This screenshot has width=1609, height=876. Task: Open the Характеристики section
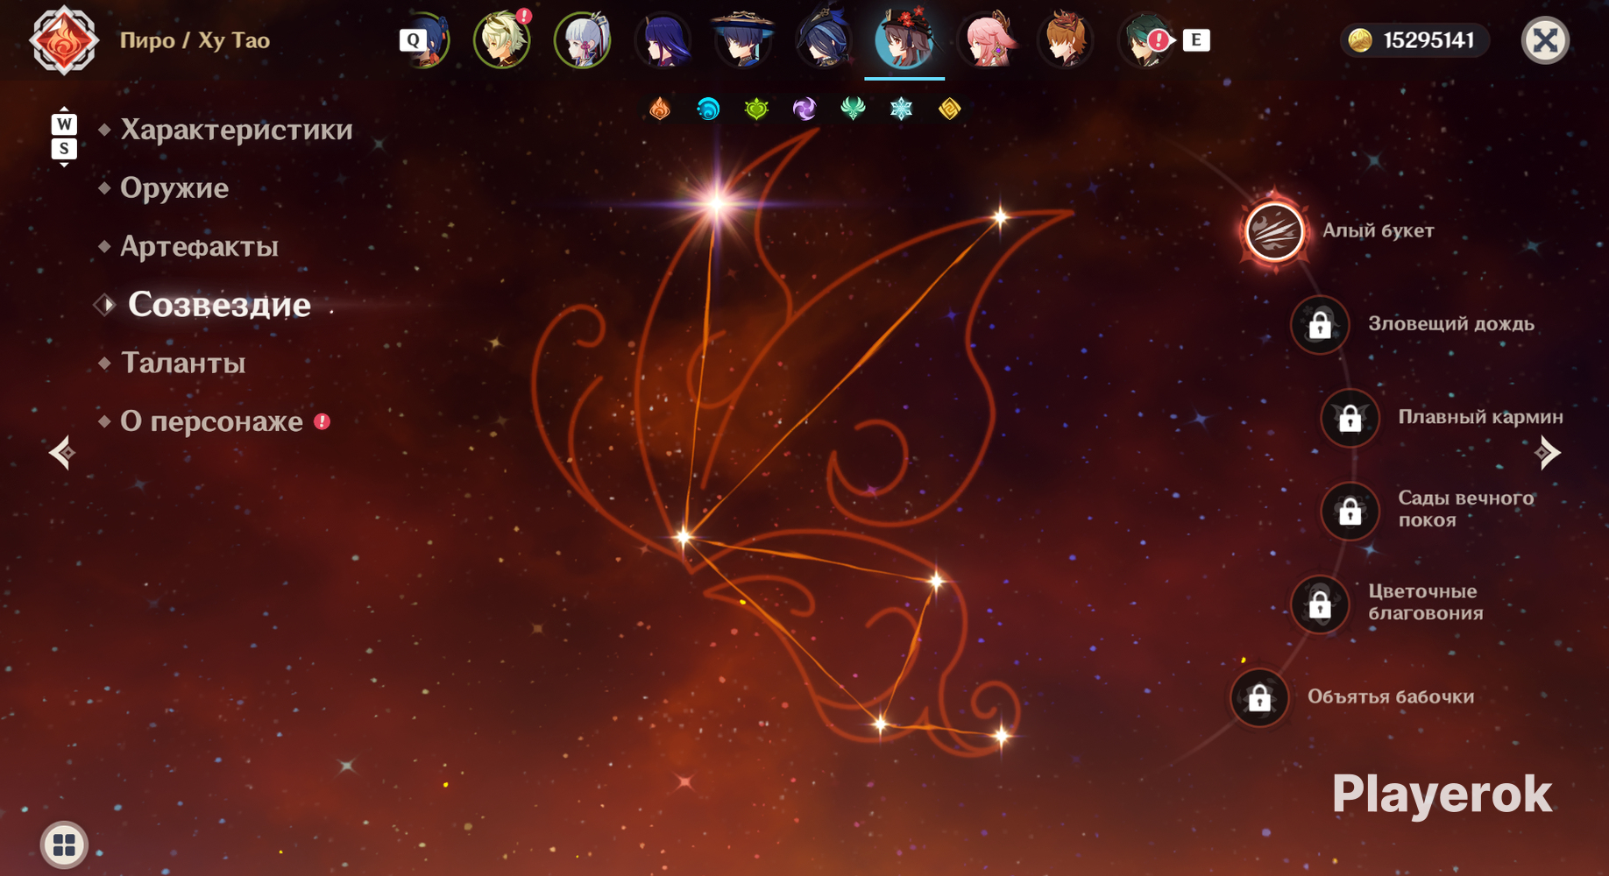pyautogui.click(x=237, y=130)
